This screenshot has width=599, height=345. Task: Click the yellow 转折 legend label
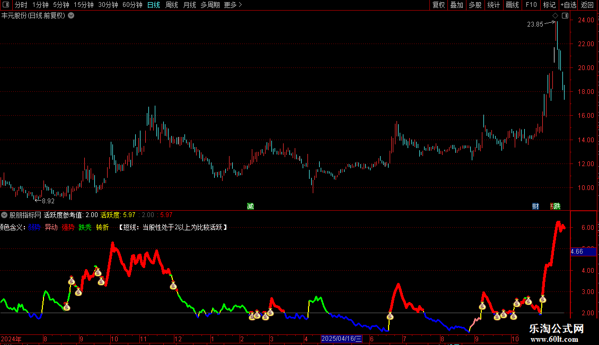pos(102,227)
